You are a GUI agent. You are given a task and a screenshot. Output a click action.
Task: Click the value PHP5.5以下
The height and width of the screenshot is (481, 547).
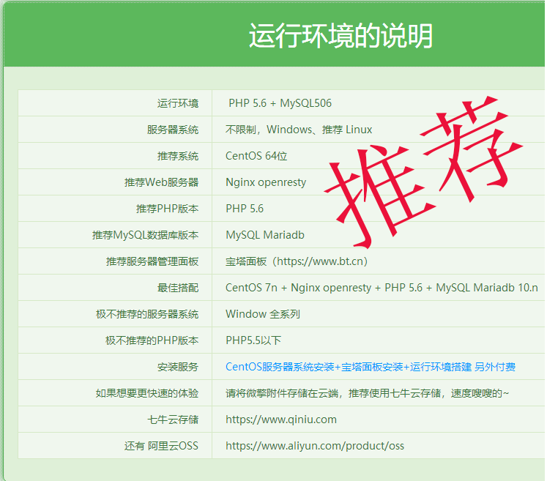tap(253, 340)
